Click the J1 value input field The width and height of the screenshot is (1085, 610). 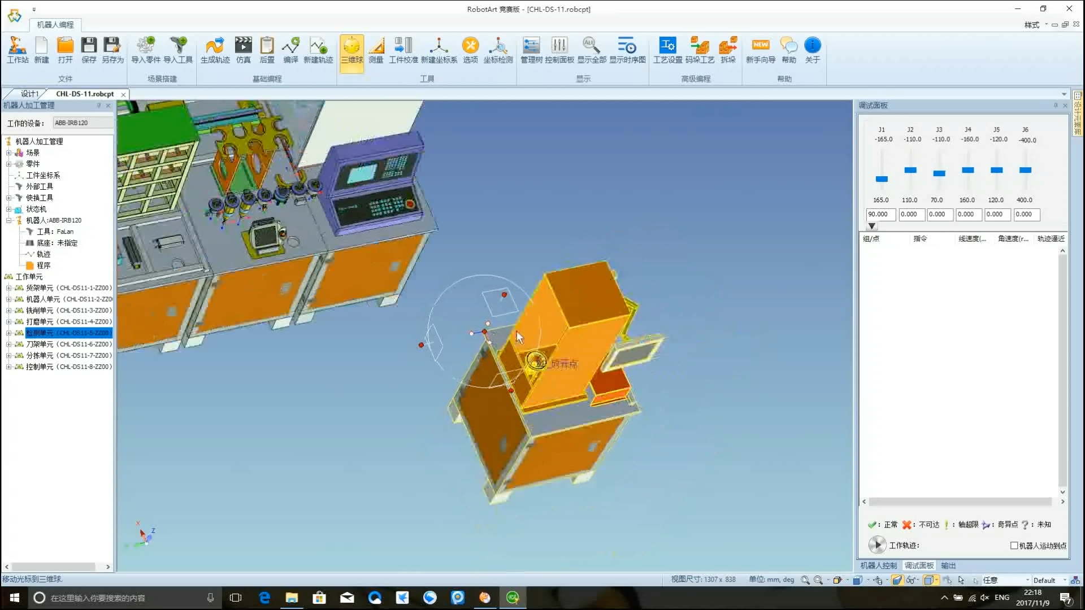point(880,215)
